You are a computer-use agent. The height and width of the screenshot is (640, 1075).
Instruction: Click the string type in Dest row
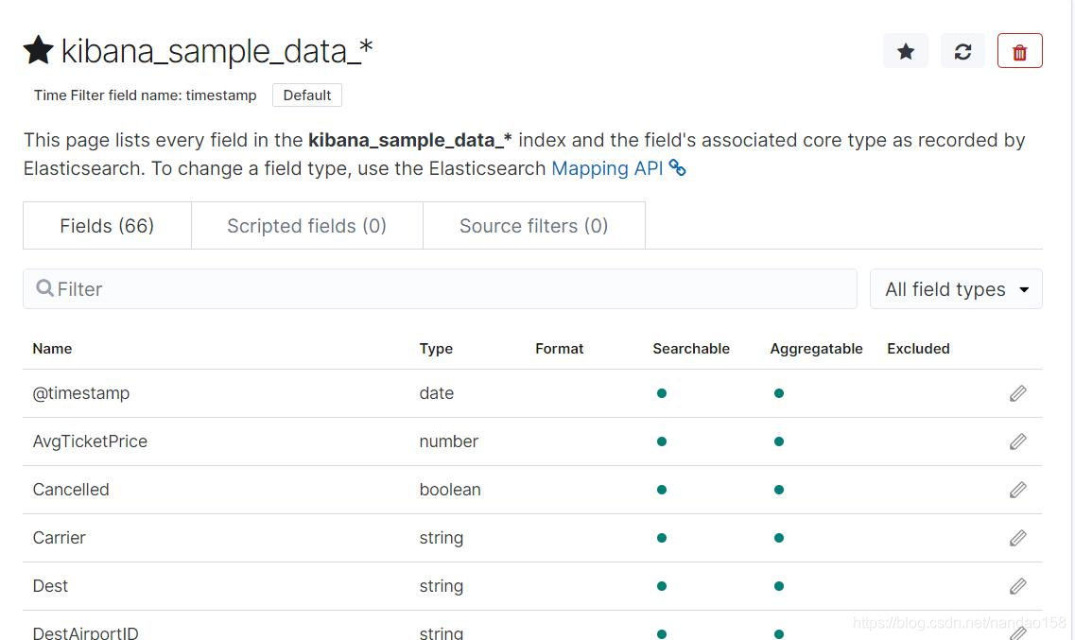[442, 586]
